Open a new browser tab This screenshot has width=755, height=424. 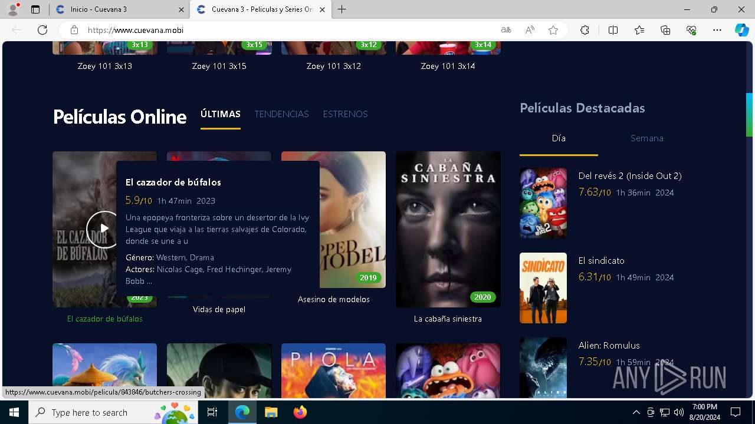tap(342, 9)
